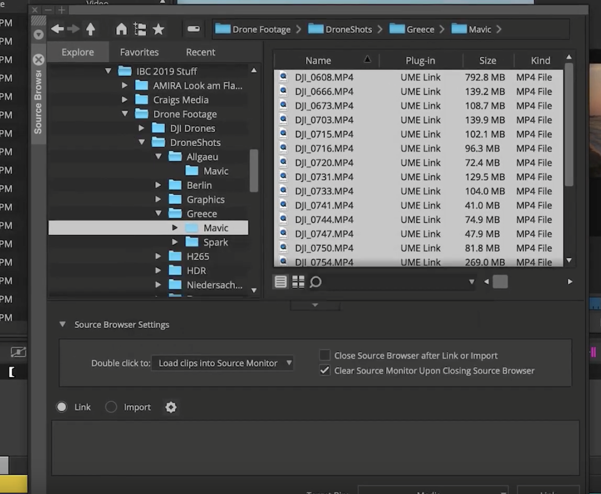Image resolution: width=601 pixels, height=494 pixels.
Task: Select the Import radio button
Action: [111, 407]
